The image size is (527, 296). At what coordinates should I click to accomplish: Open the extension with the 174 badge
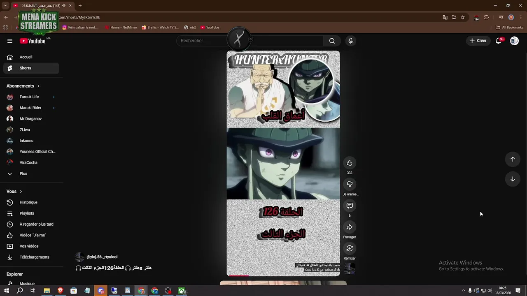(476, 17)
